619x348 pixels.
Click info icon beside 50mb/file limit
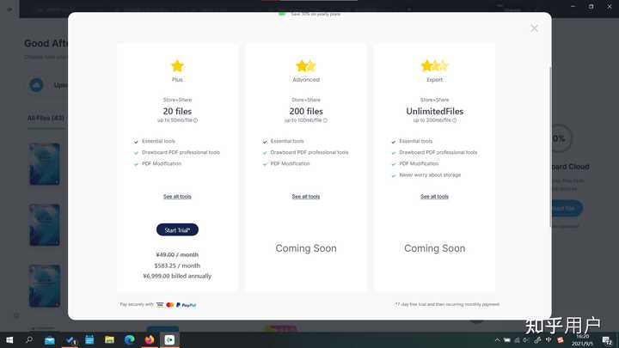pyautogui.click(x=195, y=120)
